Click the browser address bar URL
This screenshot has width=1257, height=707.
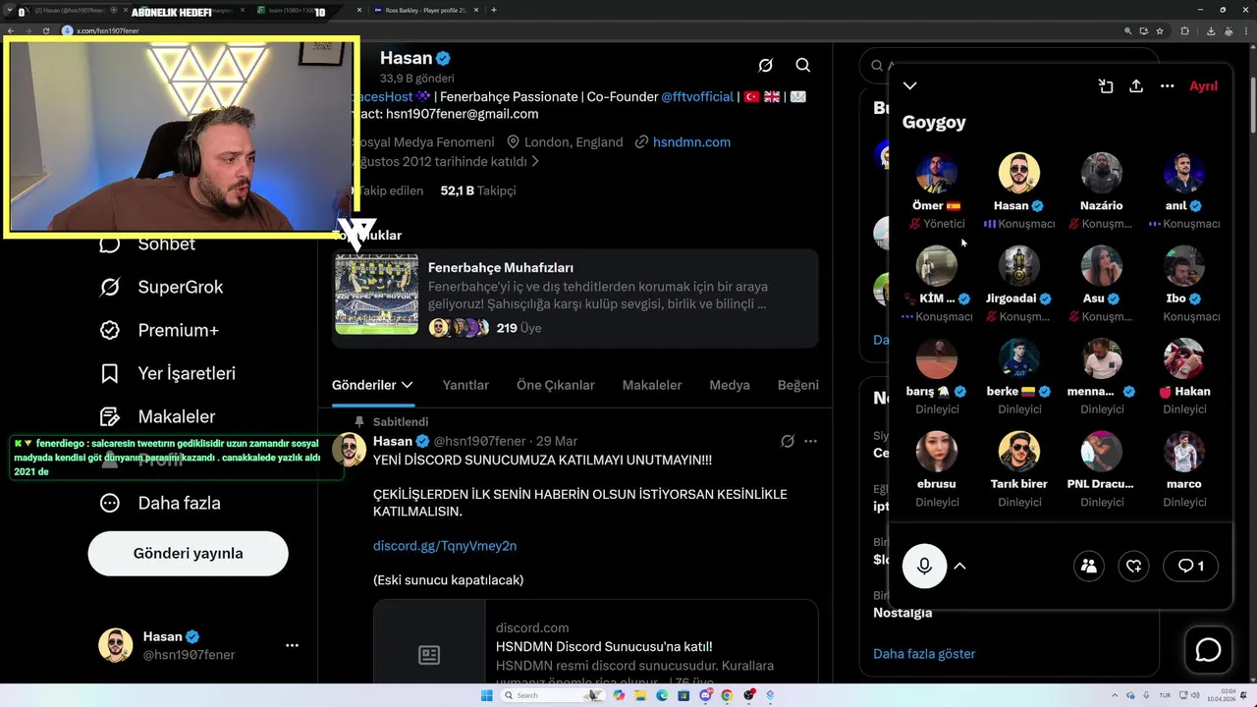click(x=107, y=30)
